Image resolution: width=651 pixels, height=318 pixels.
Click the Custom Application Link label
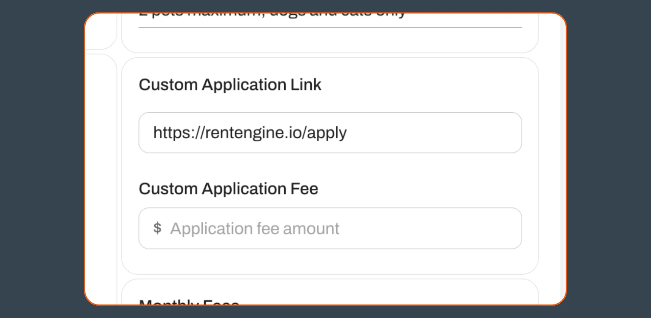(230, 84)
